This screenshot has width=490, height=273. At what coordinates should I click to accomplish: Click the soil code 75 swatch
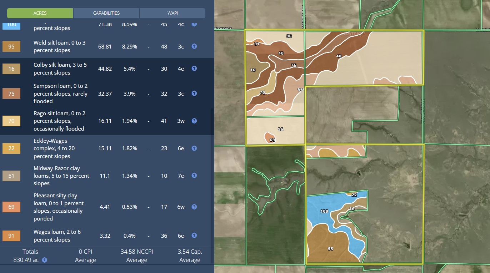(x=11, y=94)
